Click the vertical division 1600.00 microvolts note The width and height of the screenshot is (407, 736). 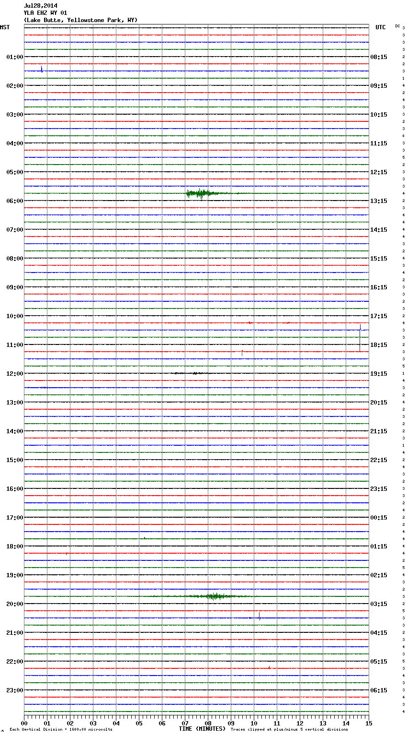(x=61, y=729)
